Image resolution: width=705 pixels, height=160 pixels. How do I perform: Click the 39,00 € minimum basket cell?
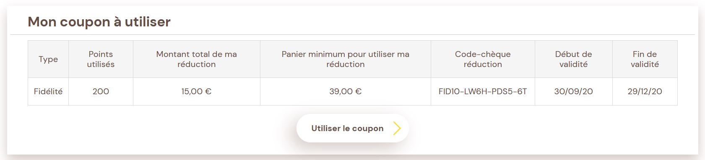click(346, 91)
